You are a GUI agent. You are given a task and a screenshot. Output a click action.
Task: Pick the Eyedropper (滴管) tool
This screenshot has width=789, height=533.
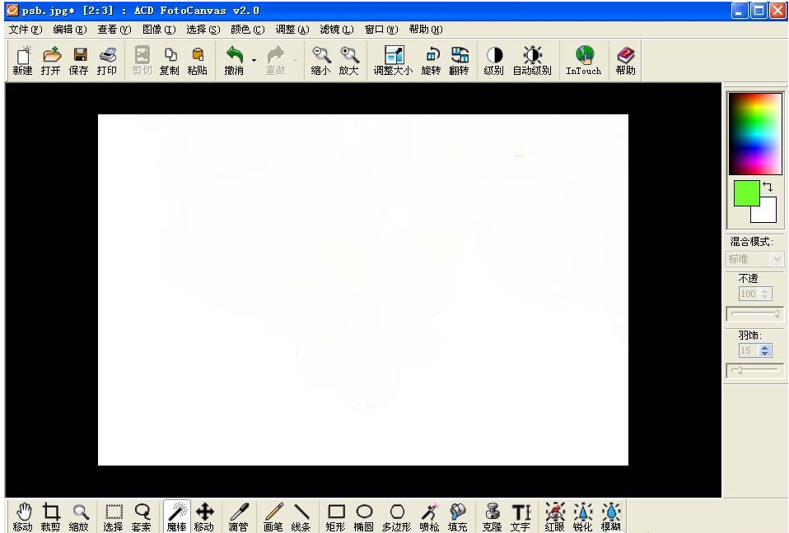[238, 516]
